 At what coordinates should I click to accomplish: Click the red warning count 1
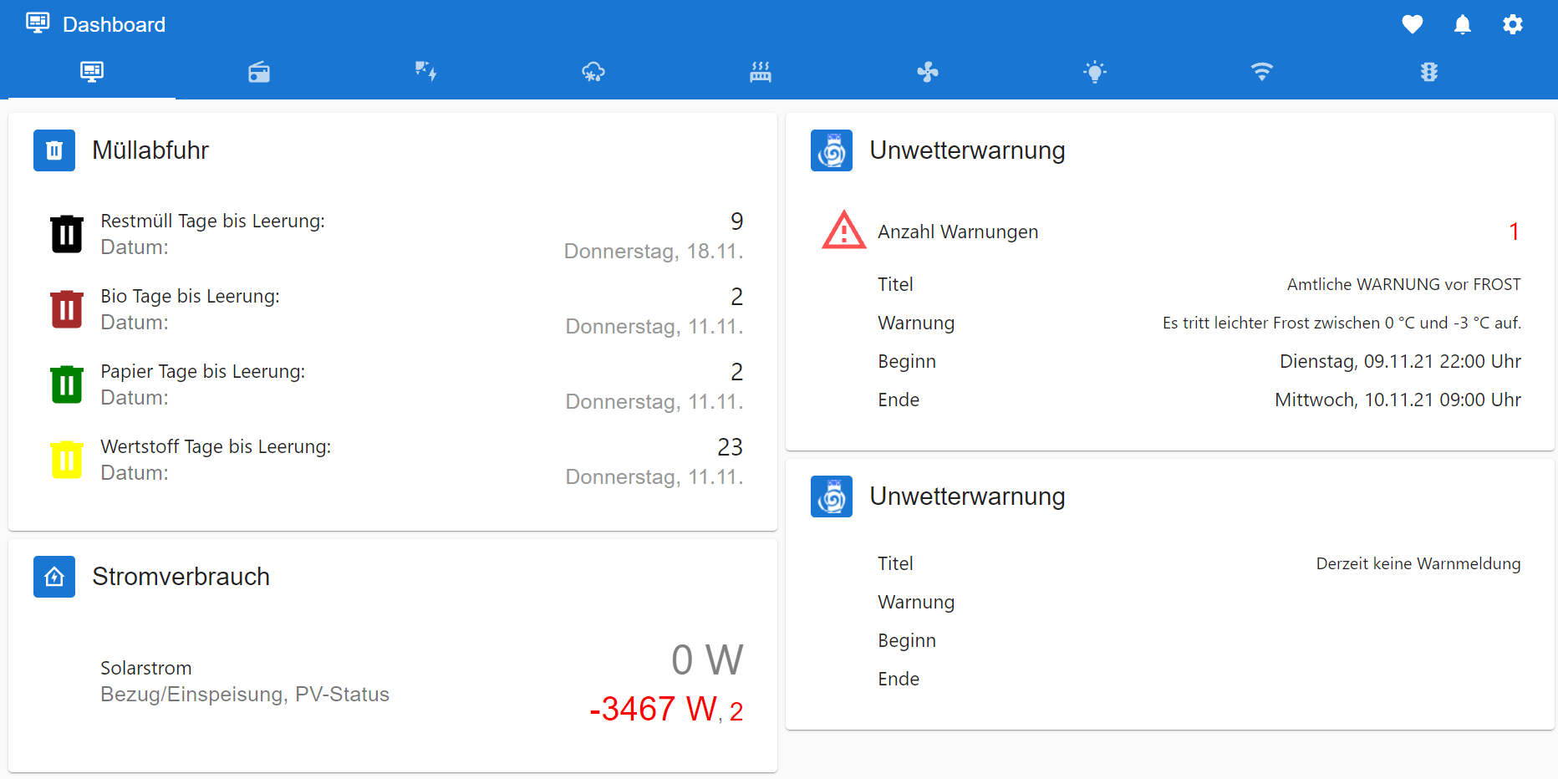coord(1514,232)
